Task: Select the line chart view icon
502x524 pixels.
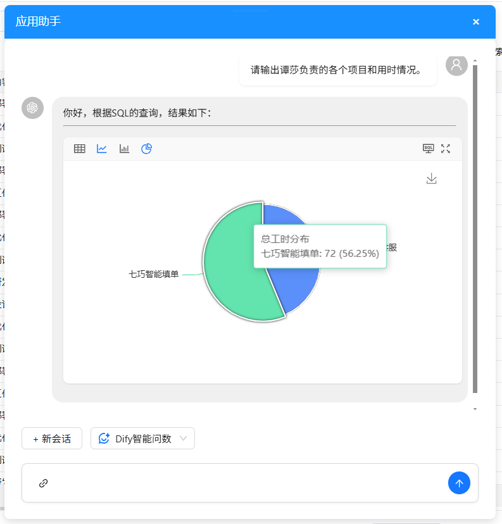Action: 102,149
